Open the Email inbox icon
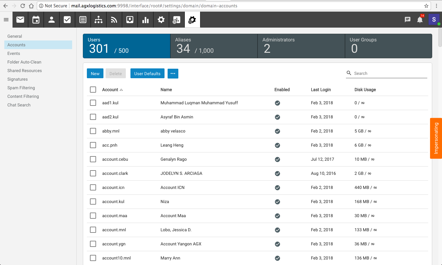442x265 pixels. [20, 20]
